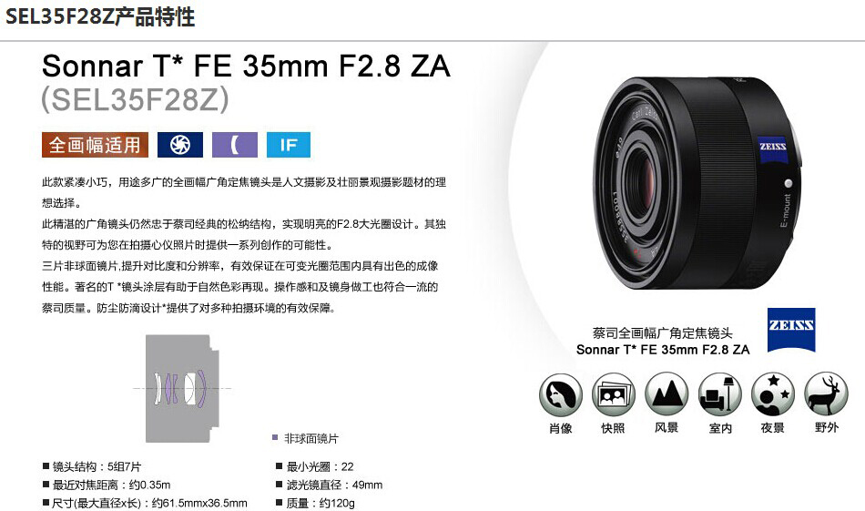Select the snapshot (快照) scene icon
The width and height of the screenshot is (865, 511).
(x=614, y=395)
